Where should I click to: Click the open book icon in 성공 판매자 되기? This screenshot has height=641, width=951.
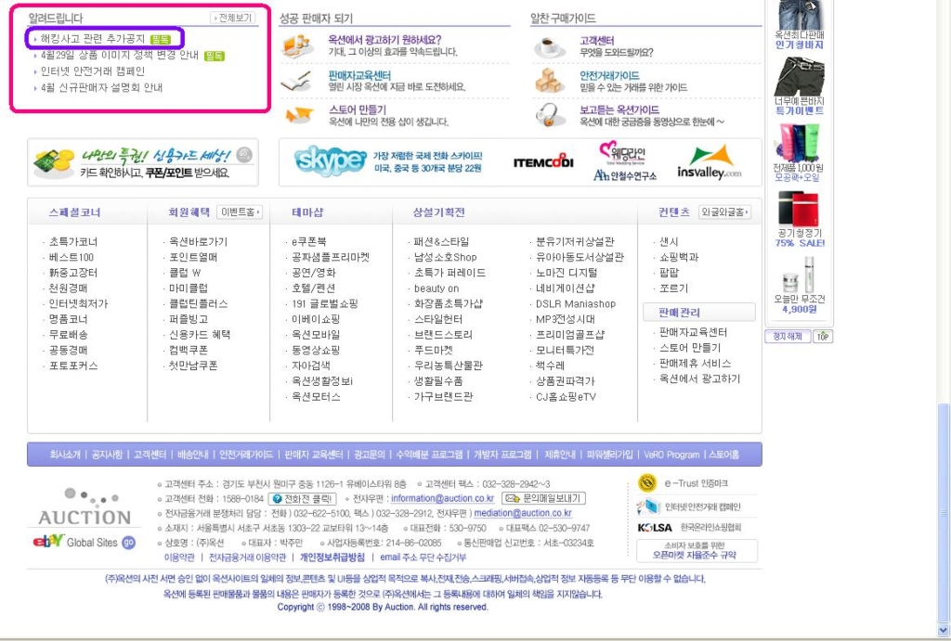point(297,82)
